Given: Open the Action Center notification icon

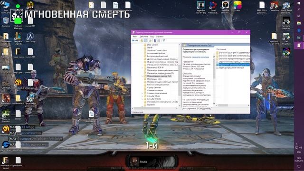Looking at the screenshot, I should coord(299,166).
